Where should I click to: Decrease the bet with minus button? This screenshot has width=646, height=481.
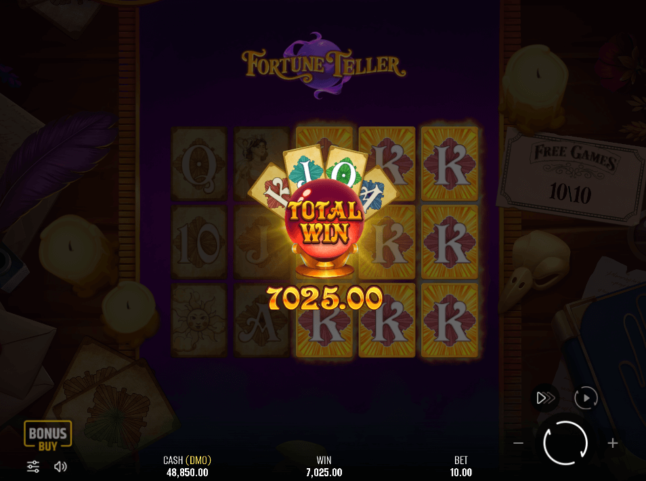point(518,443)
